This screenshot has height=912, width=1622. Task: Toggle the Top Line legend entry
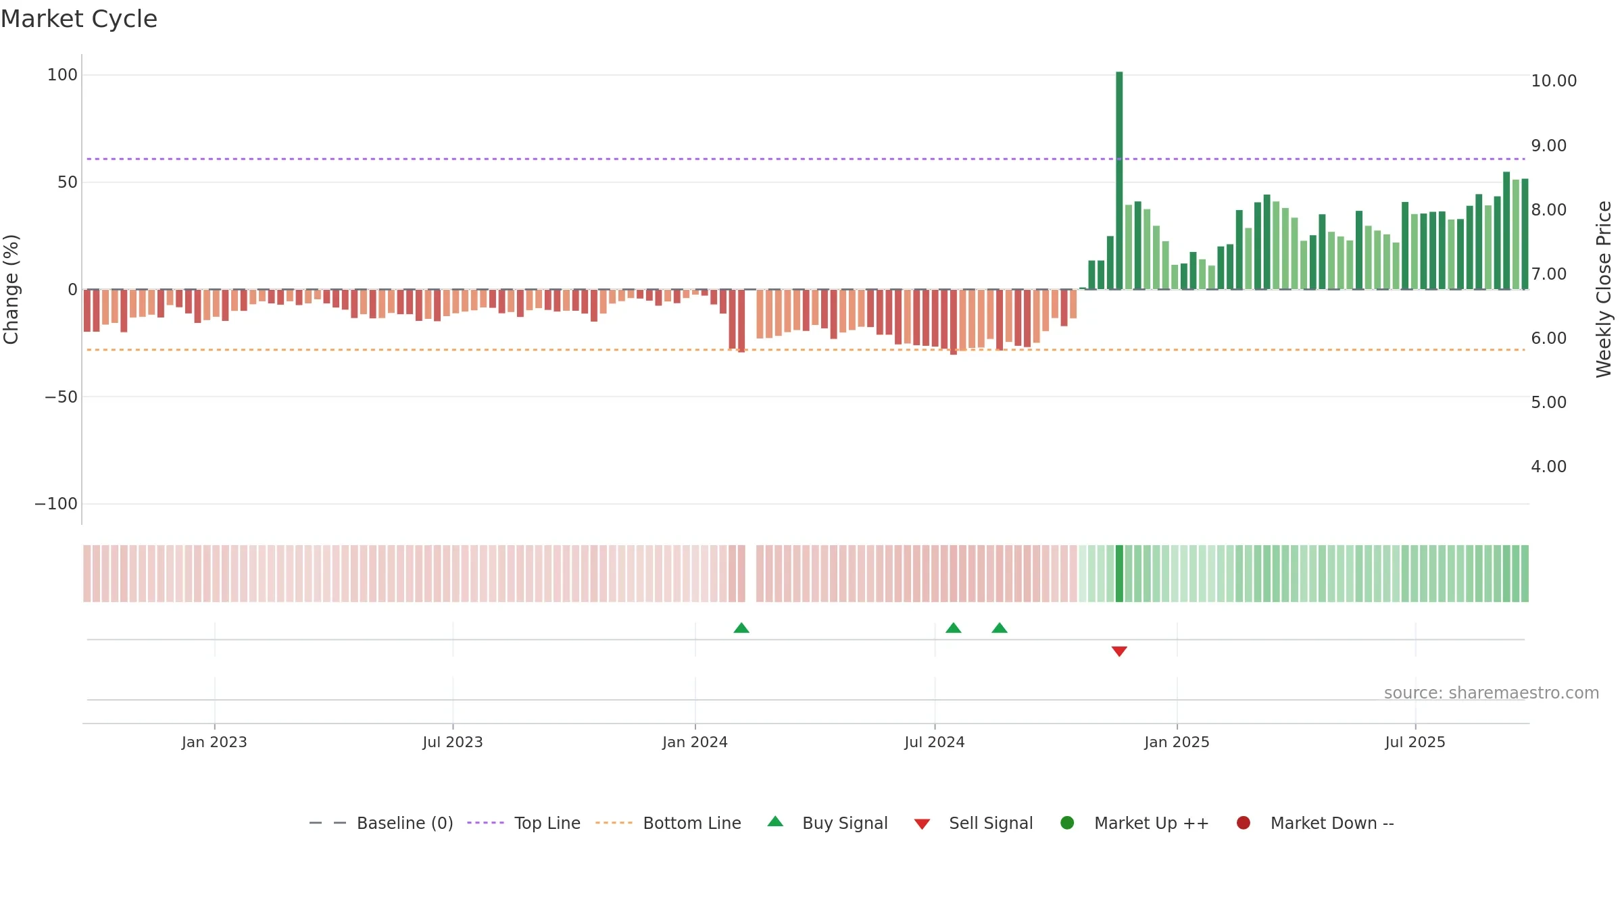(x=523, y=823)
